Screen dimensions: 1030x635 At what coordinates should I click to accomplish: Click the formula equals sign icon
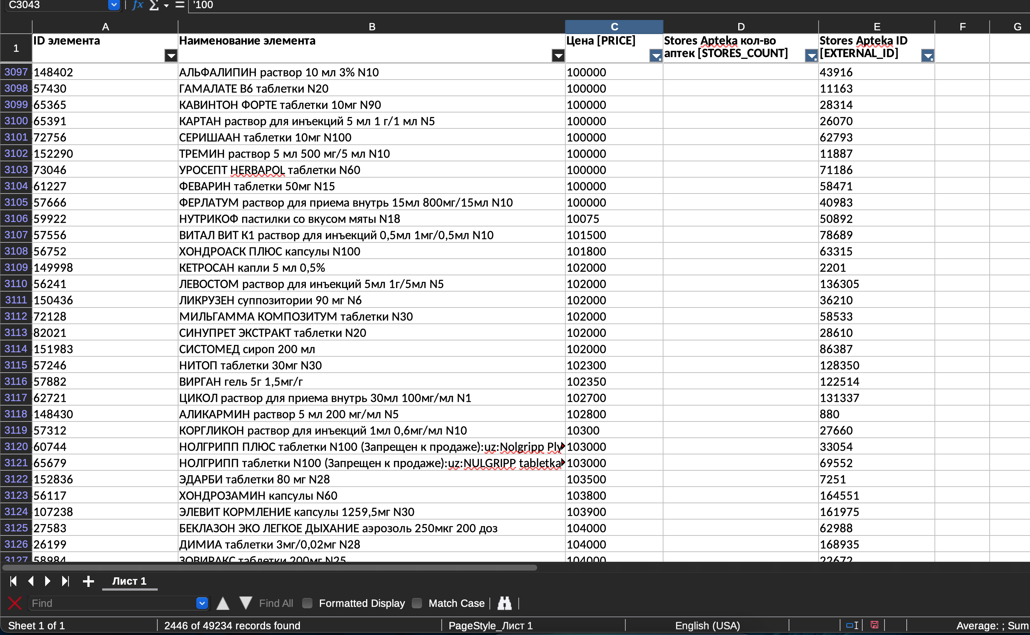[180, 5]
